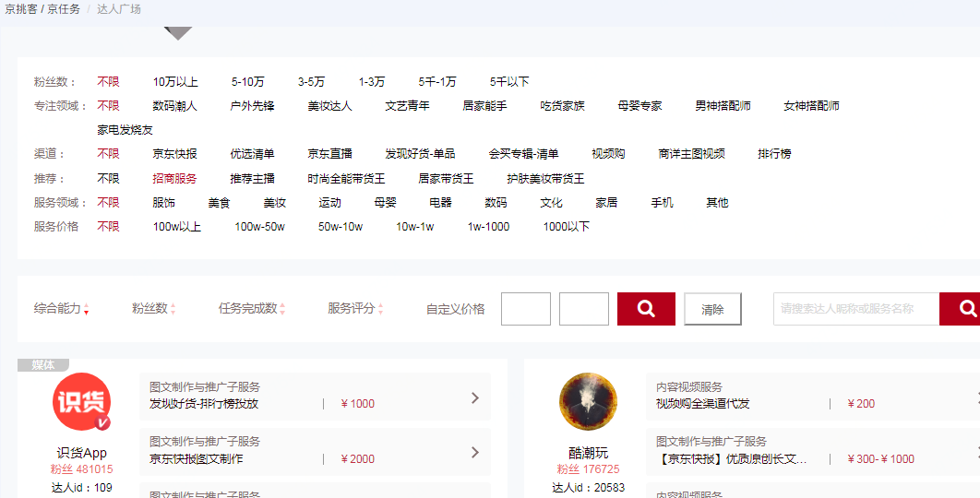
Task: Choose 女神搭配师 focus field
Action: (x=812, y=106)
